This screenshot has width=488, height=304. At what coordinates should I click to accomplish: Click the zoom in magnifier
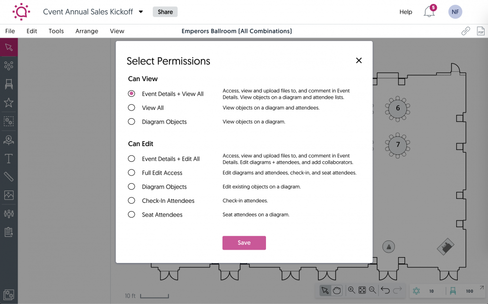click(351, 291)
